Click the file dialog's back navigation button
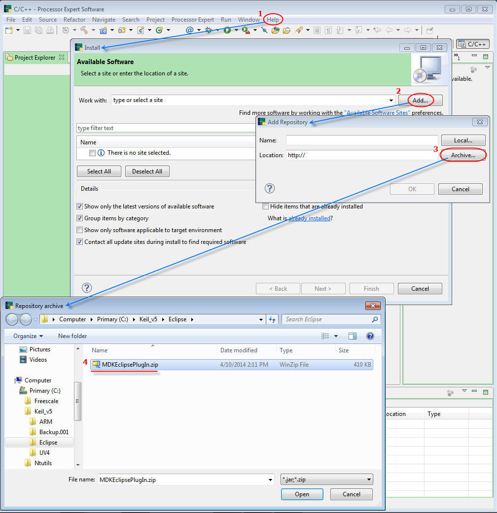The height and width of the screenshot is (513, 497). coord(12,319)
